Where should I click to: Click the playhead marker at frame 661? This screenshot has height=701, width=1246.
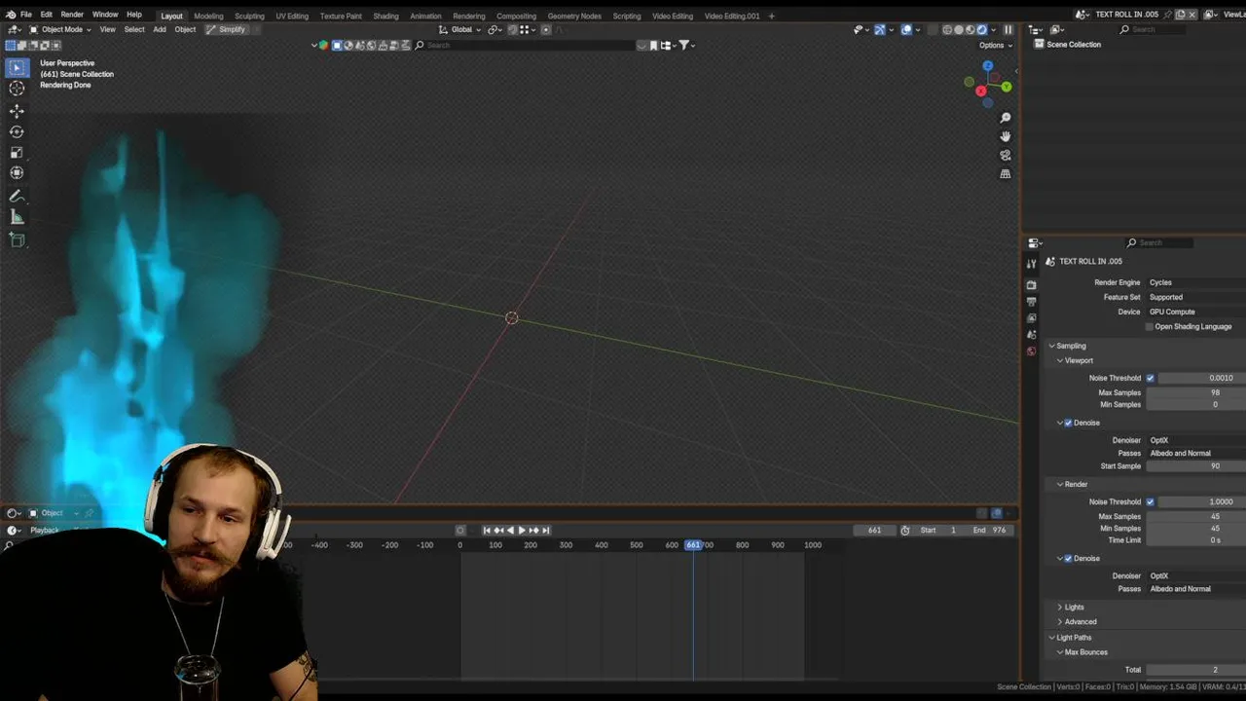click(693, 544)
